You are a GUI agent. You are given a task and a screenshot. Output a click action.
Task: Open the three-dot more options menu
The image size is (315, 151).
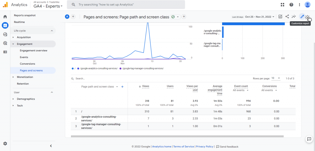[x=300, y=5]
